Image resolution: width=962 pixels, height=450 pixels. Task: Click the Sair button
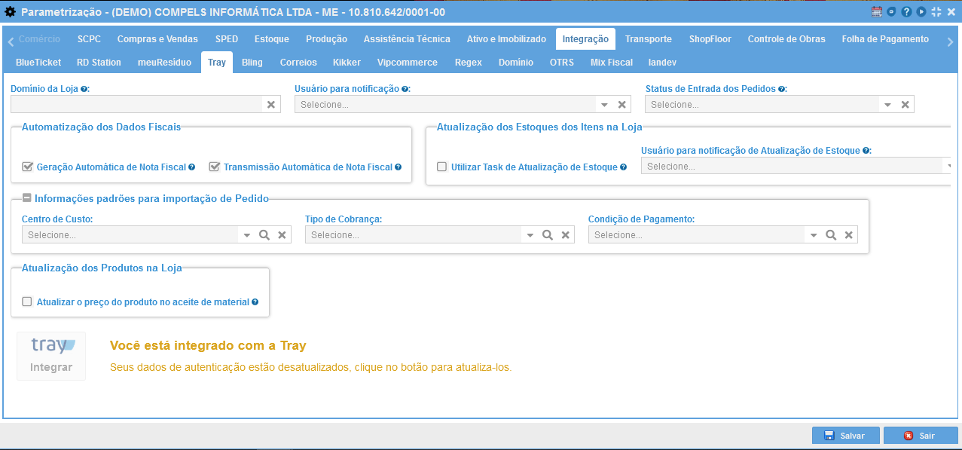pos(921,436)
